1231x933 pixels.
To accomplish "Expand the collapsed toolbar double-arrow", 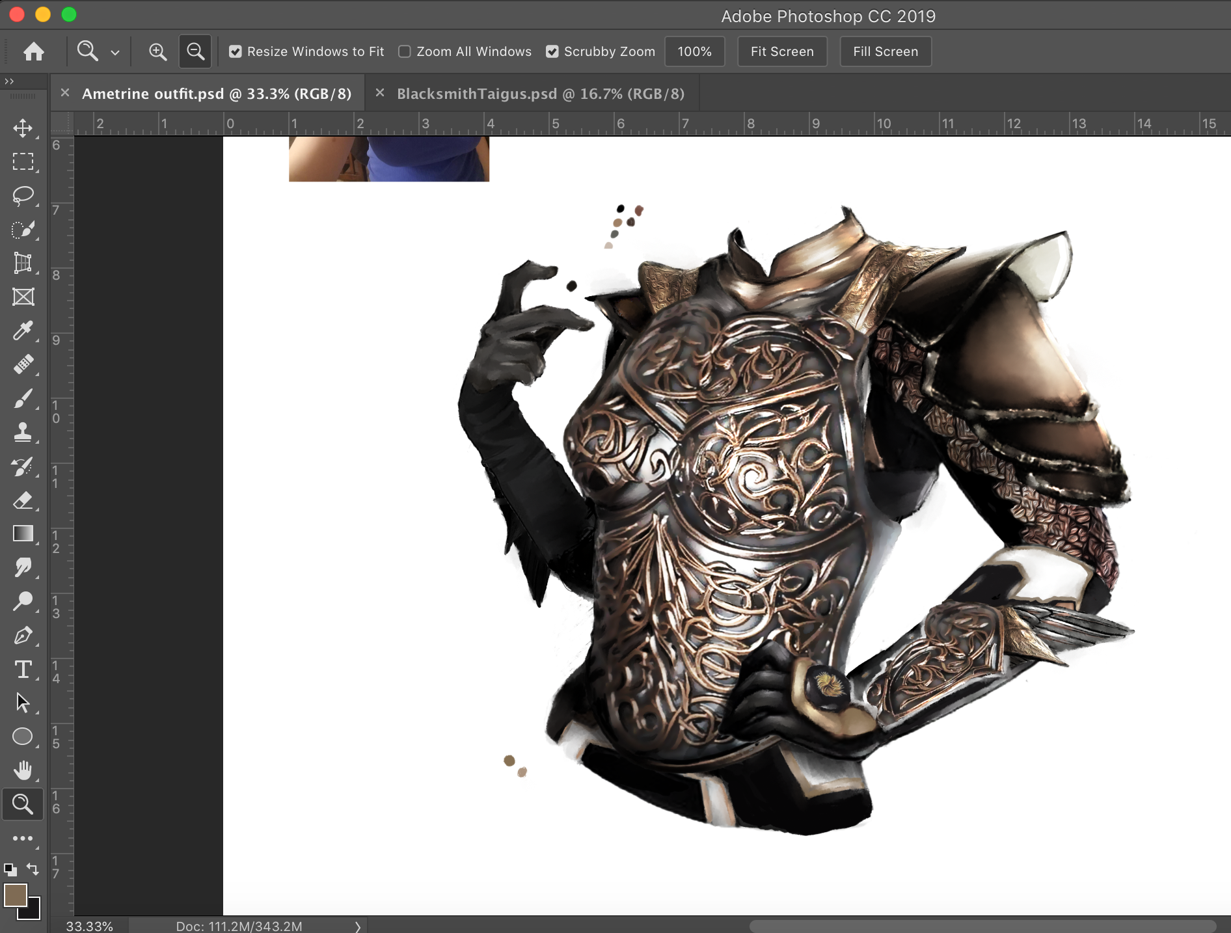I will (9, 81).
